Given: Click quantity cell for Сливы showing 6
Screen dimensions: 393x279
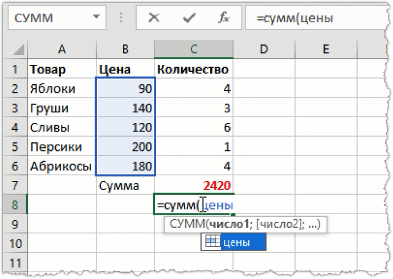Looking at the screenshot, I should coord(194,127).
